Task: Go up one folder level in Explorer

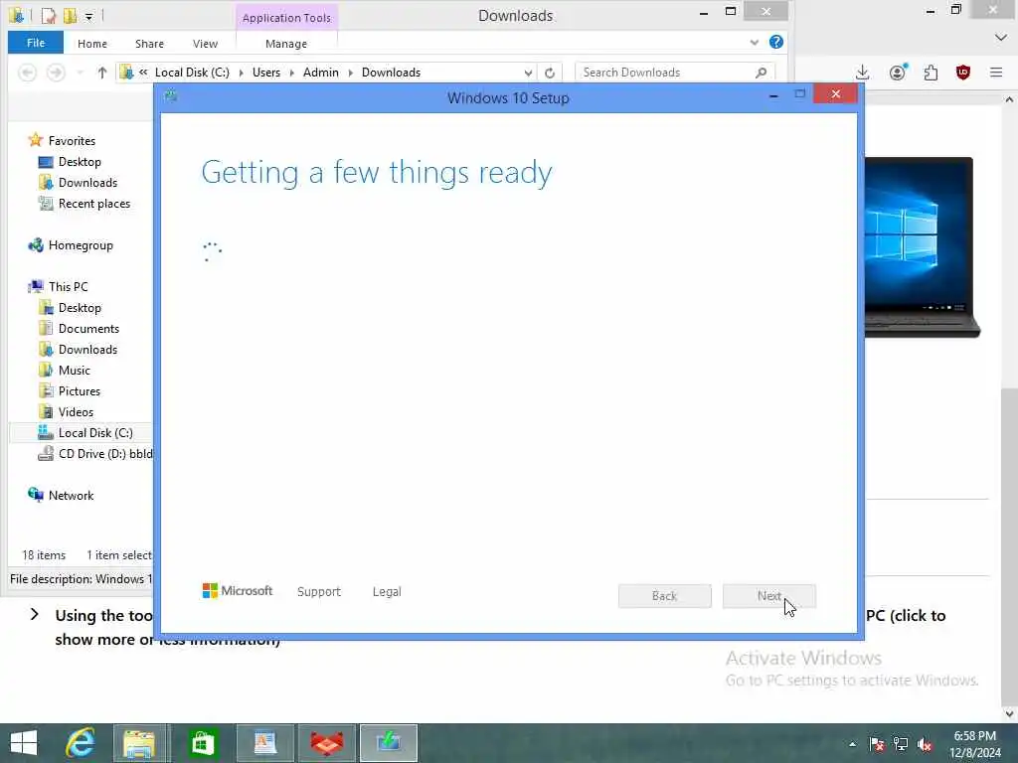Action: [x=102, y=73]
